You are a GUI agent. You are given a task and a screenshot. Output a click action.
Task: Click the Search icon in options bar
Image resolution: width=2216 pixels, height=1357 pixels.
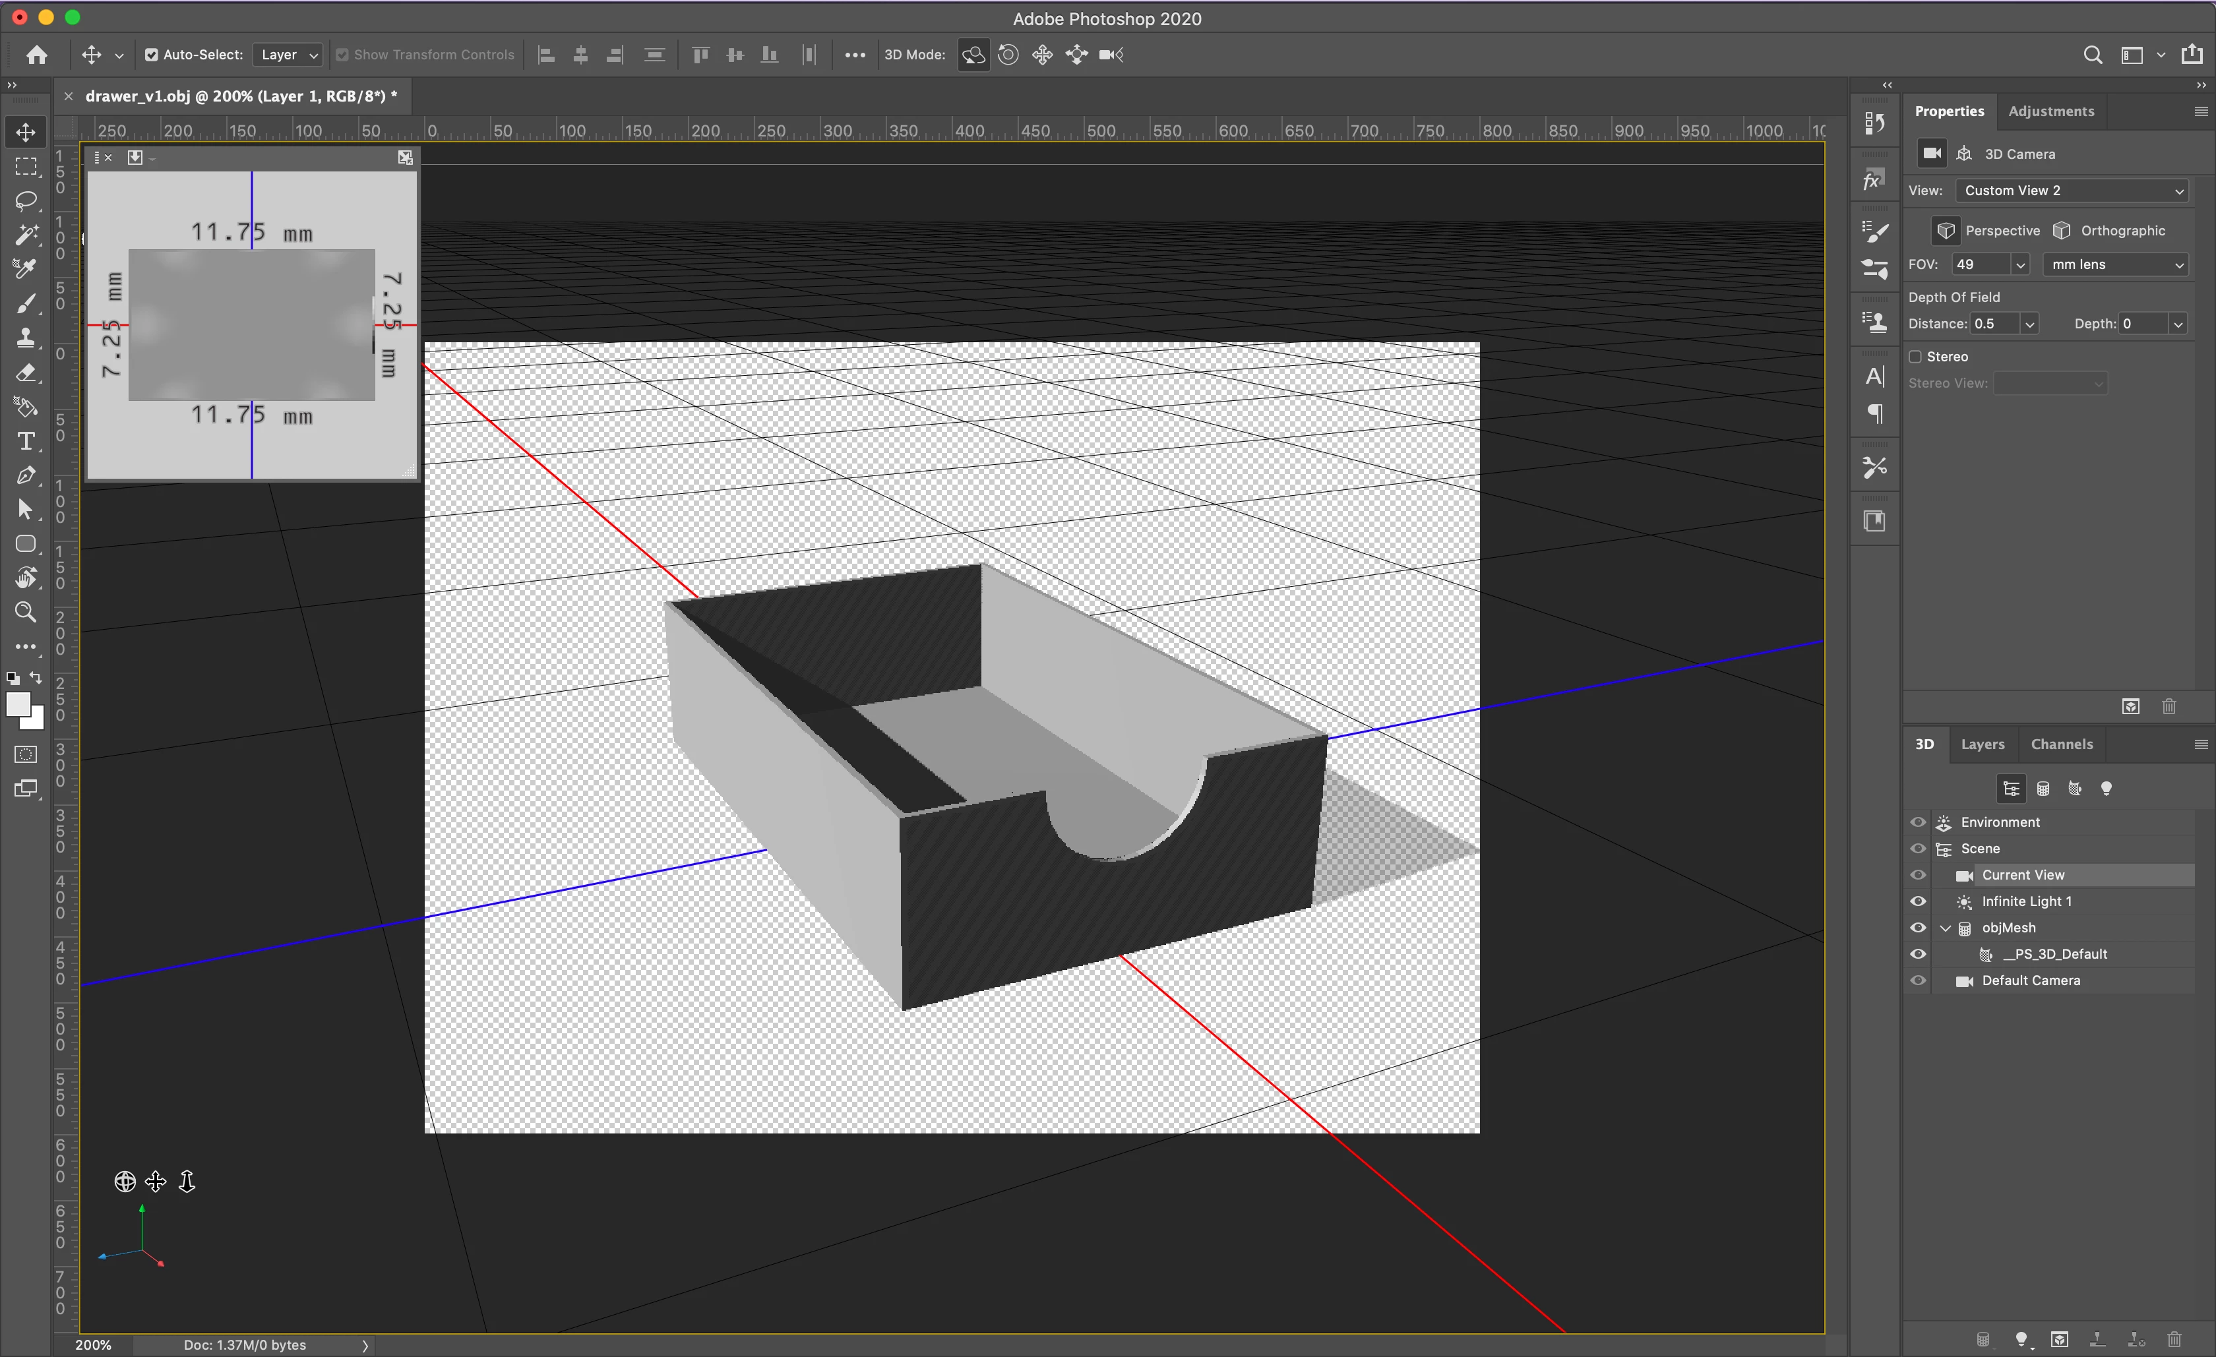(x=2093, y=55)
